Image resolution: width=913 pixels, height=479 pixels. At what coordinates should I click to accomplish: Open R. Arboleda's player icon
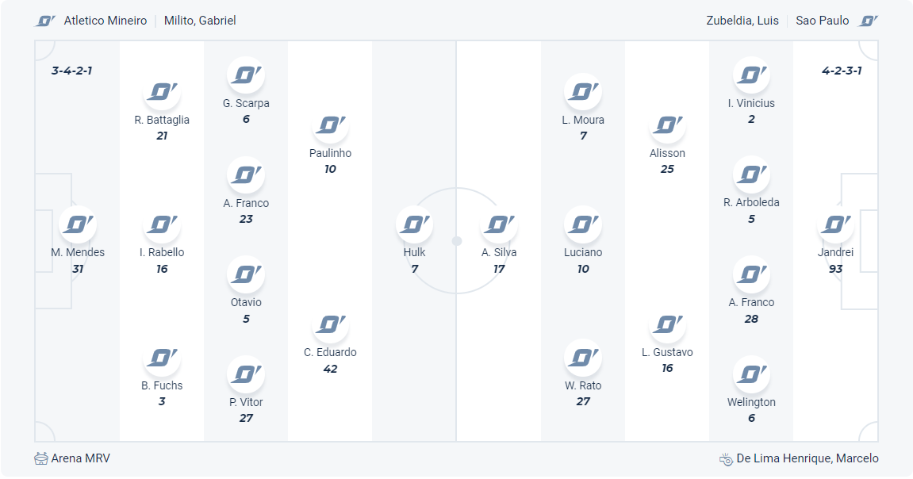tap(751, 174)
